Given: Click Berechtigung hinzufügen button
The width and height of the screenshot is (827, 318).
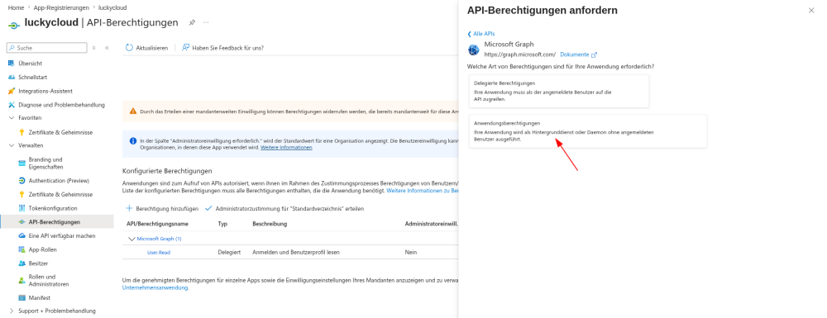Looking at the screenshot, I should (162, 208).
